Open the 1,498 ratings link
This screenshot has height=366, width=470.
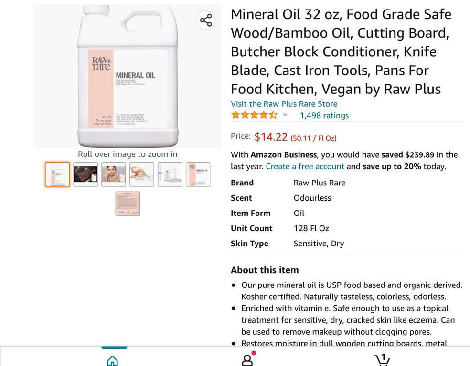coord(324,115)
